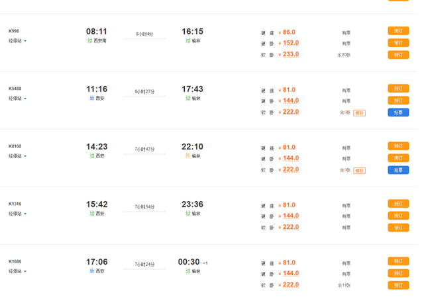Image resolution: width=424 pixels, height=299 pixels.
Task: Book the K1686 软卧 ticket with 预订
Action: pos(397,285)
